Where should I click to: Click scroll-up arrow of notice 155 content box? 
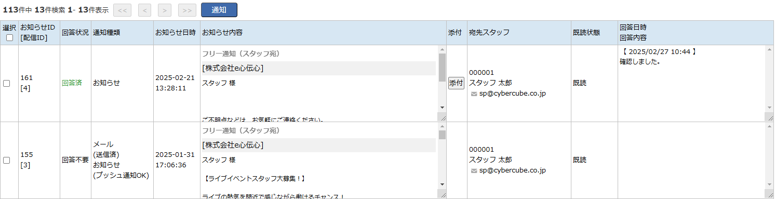[x=442, y=126]
